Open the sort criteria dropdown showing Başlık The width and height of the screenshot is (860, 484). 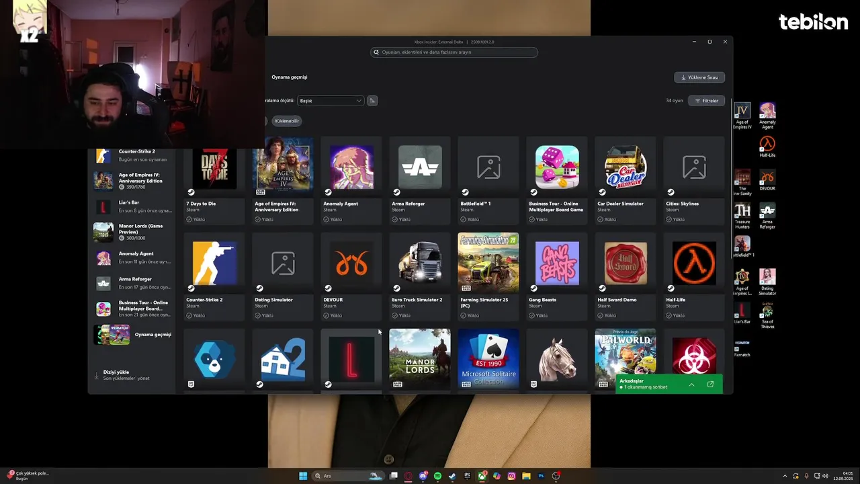pyautogui.click(x=331, y=101)
